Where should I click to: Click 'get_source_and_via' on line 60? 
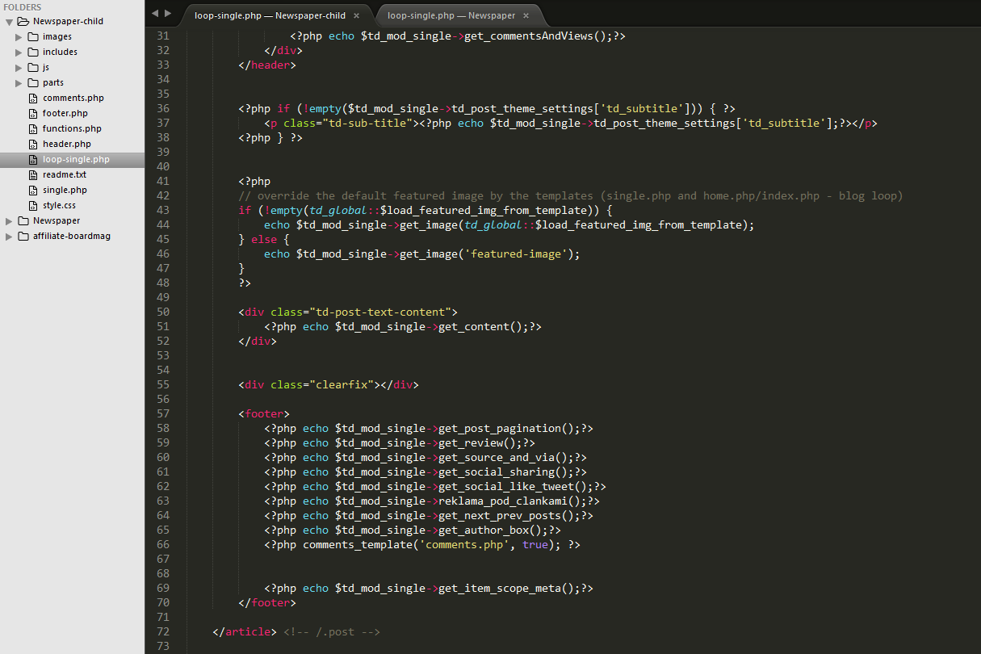pyautogui.click(x=497, y=458)
